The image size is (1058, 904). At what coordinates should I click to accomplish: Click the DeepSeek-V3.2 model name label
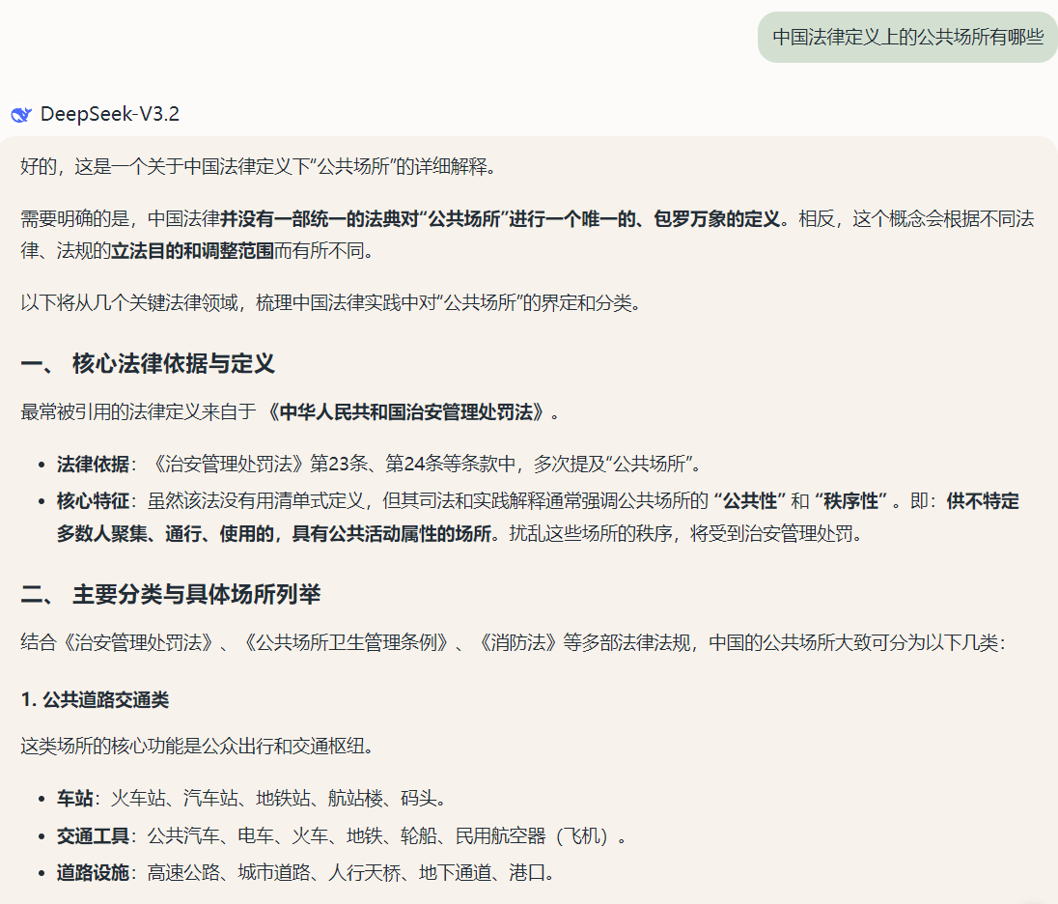pos(109,115)
